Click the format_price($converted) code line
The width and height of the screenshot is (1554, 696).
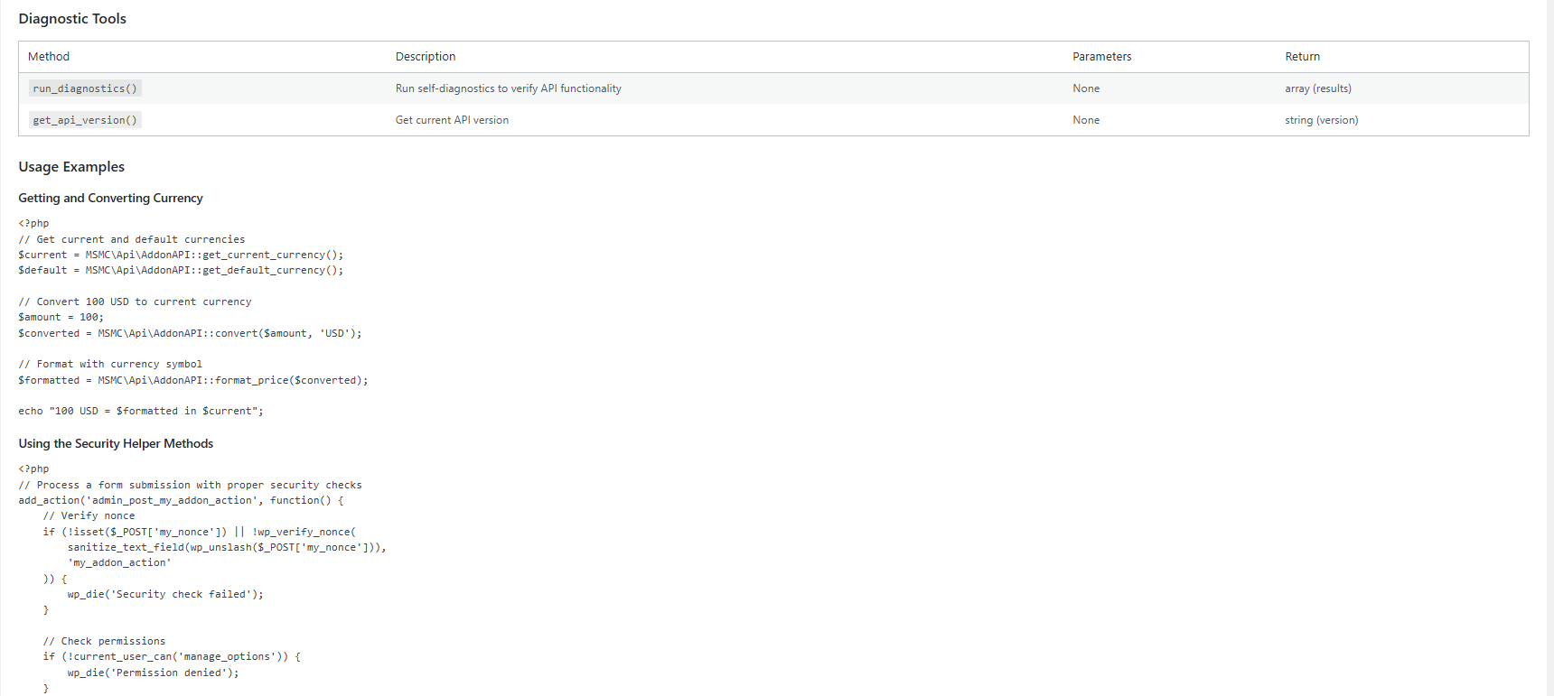click(193, 380)
